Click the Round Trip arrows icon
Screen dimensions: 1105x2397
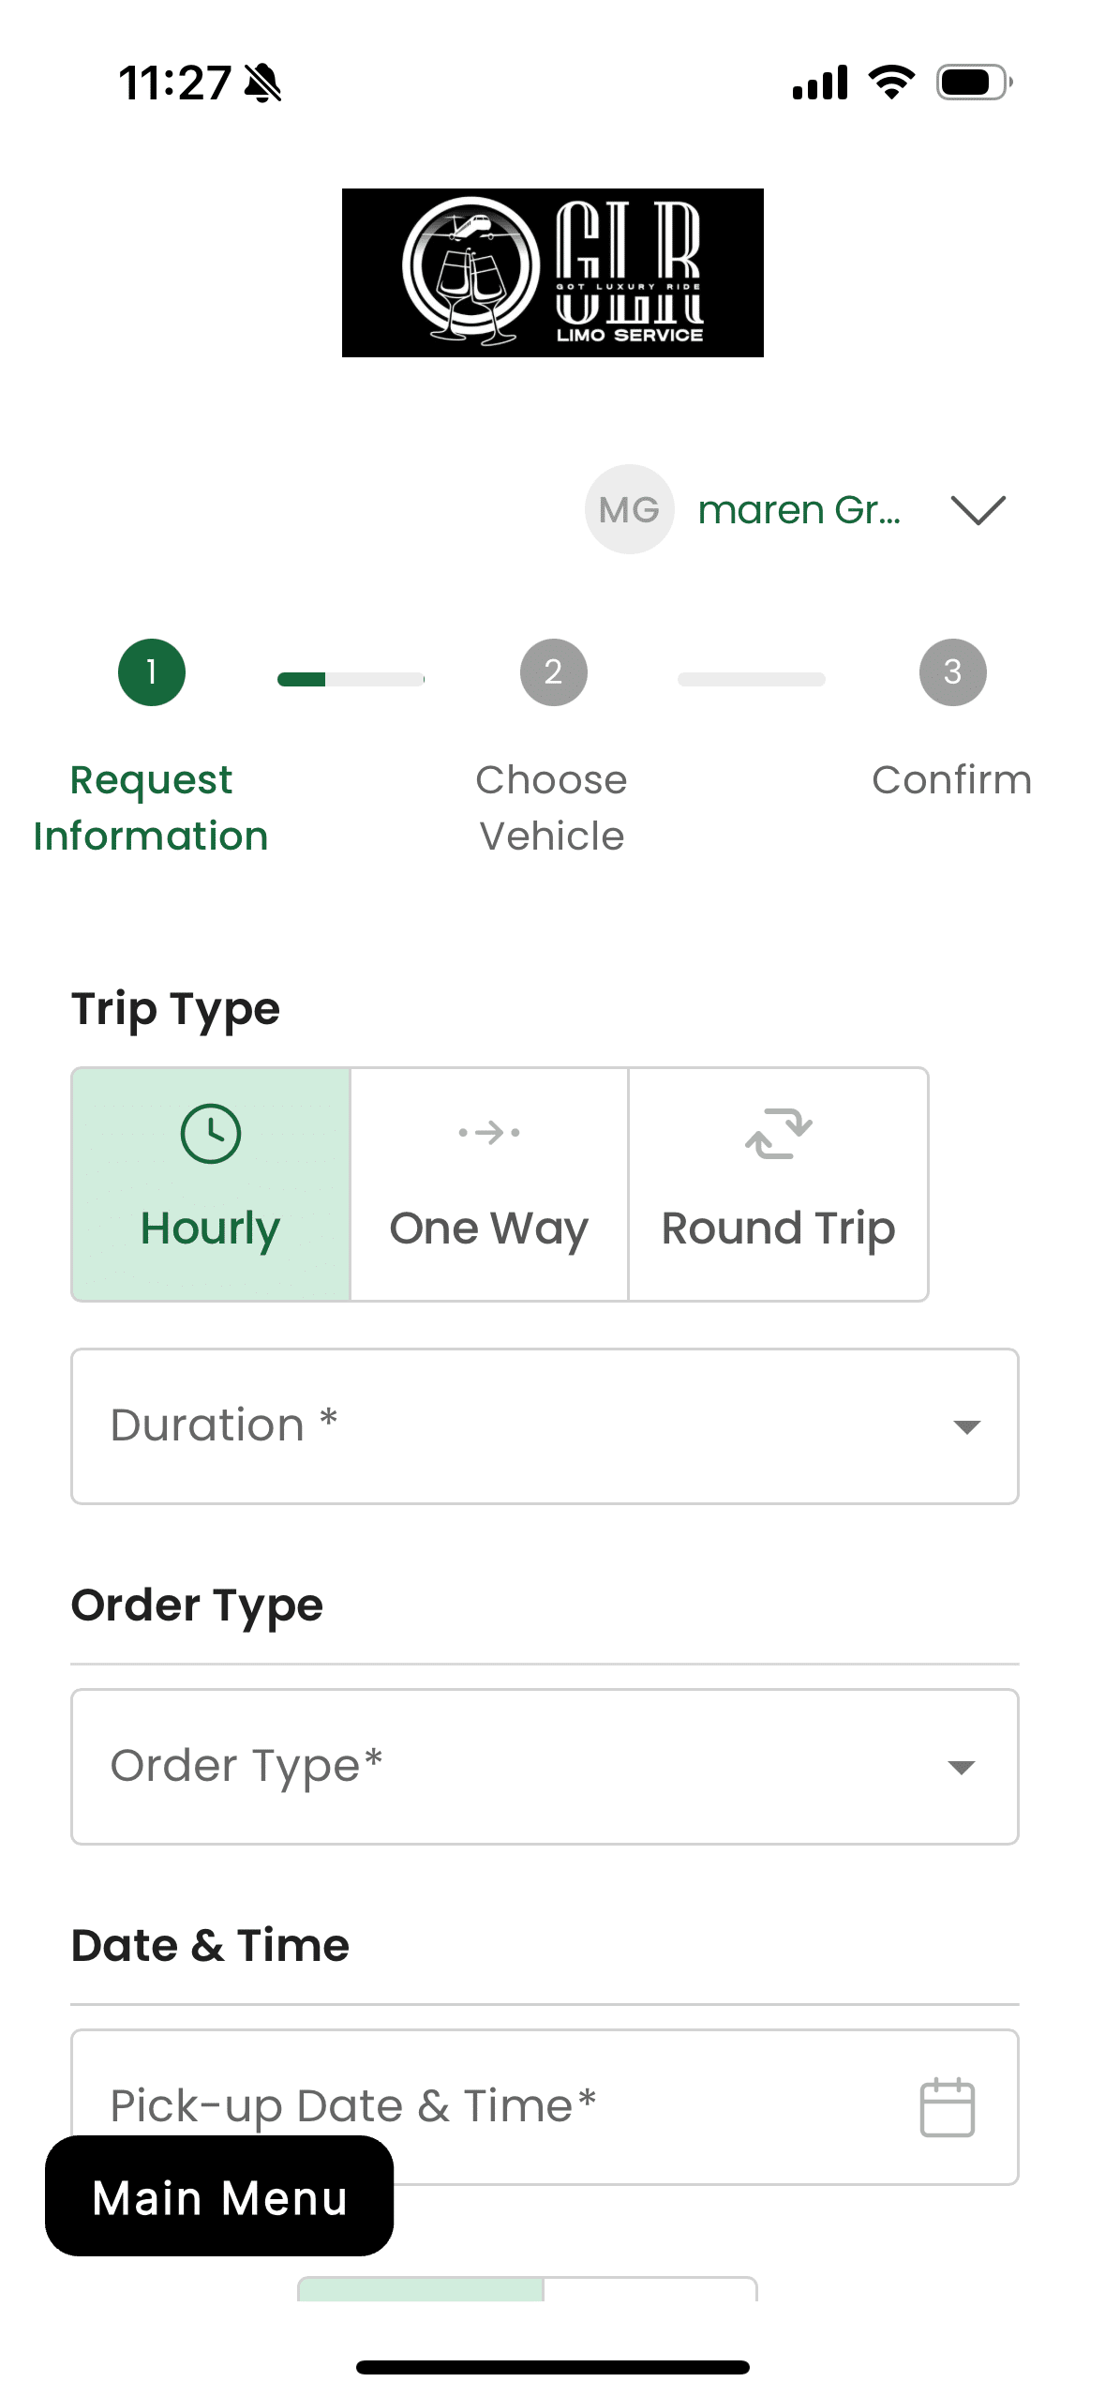click(x=778, y=1133)
